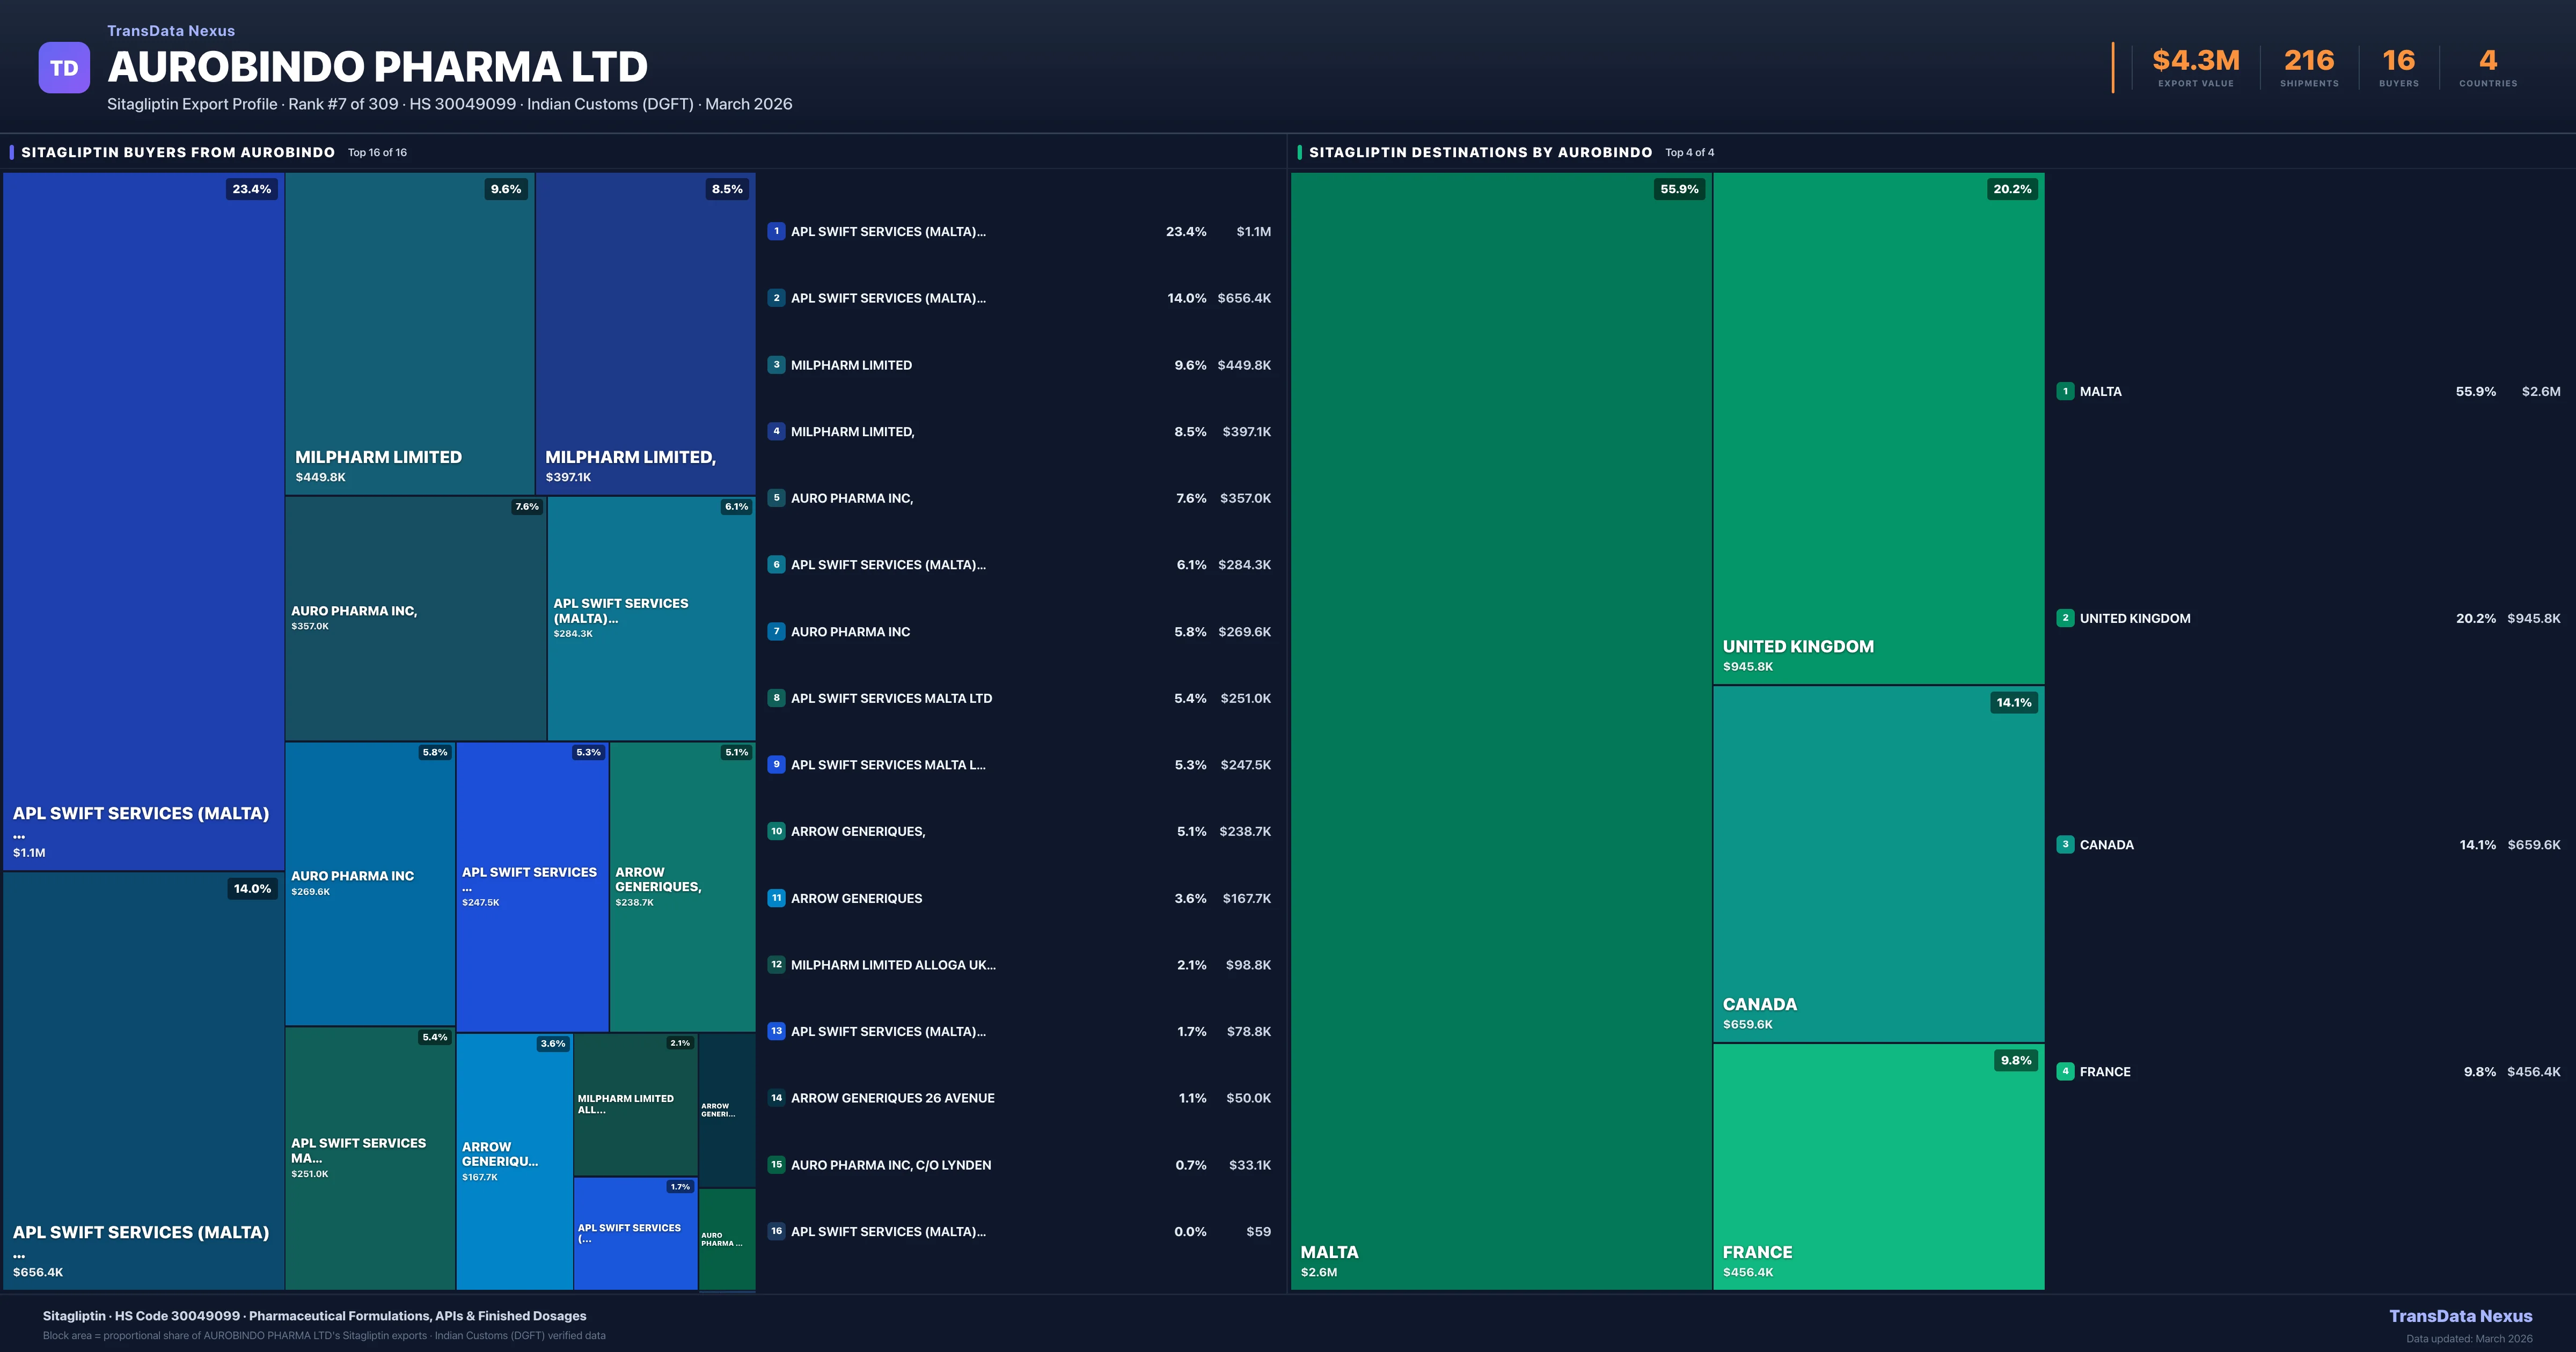Screen dimensions: 2576x1352
Task: Click the Malta rank badge in destinations list
Action: 2065,392
